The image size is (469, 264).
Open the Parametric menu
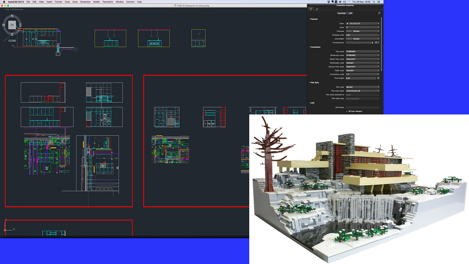[x=108, y=2]
